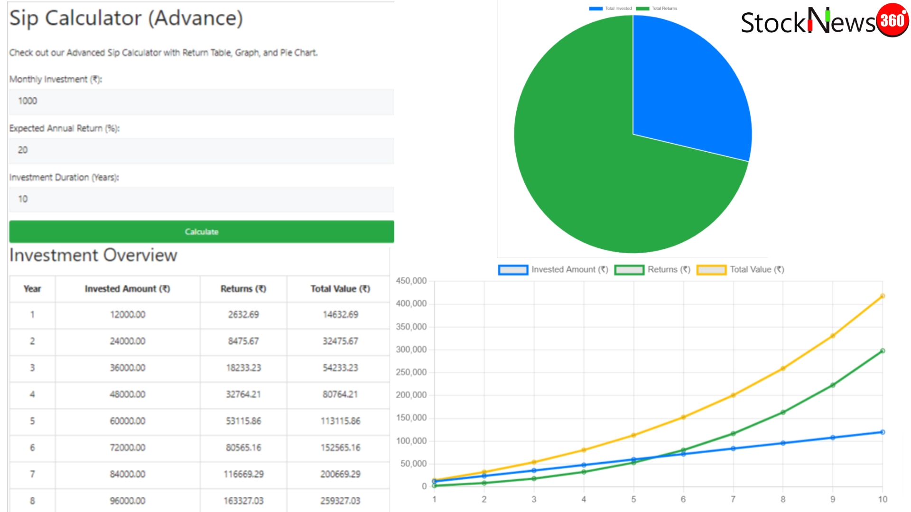Click the 80565.16 returns cell
The image size is (911, 512).
pos(243,448)
